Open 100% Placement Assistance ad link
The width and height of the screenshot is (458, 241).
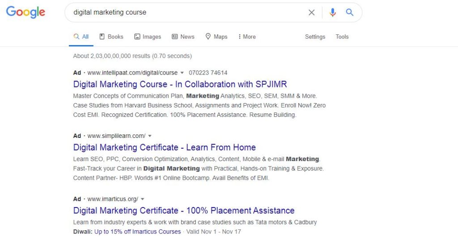184,210
